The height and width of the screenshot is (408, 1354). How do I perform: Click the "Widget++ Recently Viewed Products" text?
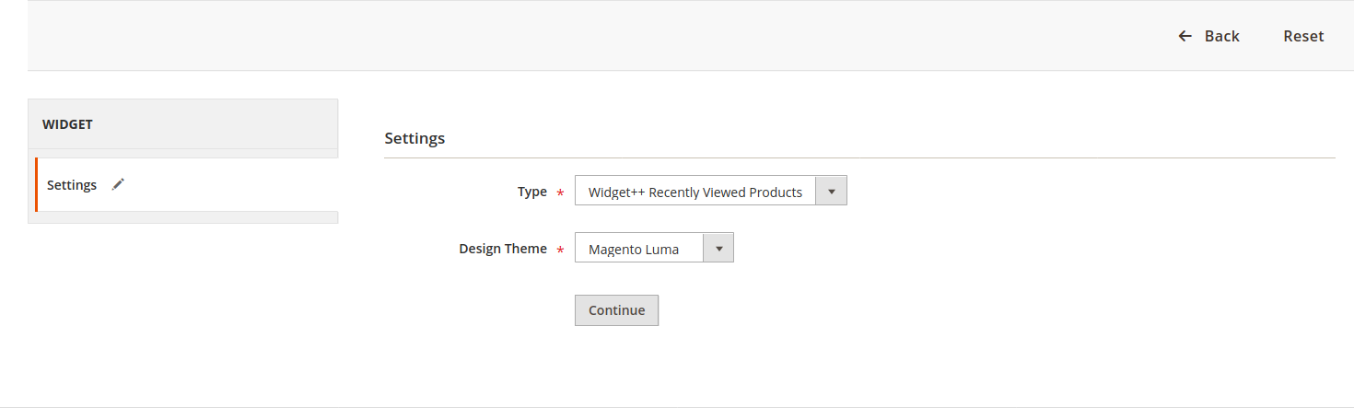point(695,192)
